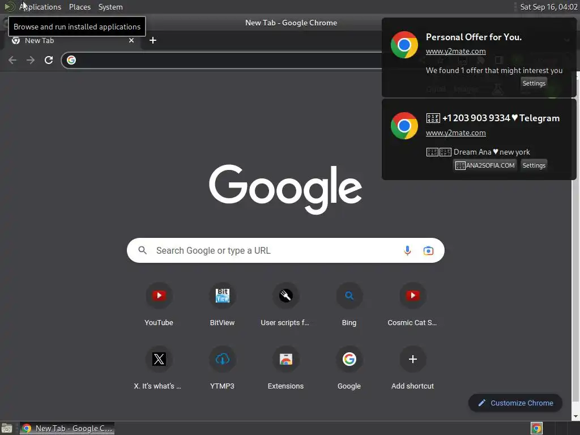
Task: Click the Personal Offer for You notification title
Action: [x=474, y=37]
